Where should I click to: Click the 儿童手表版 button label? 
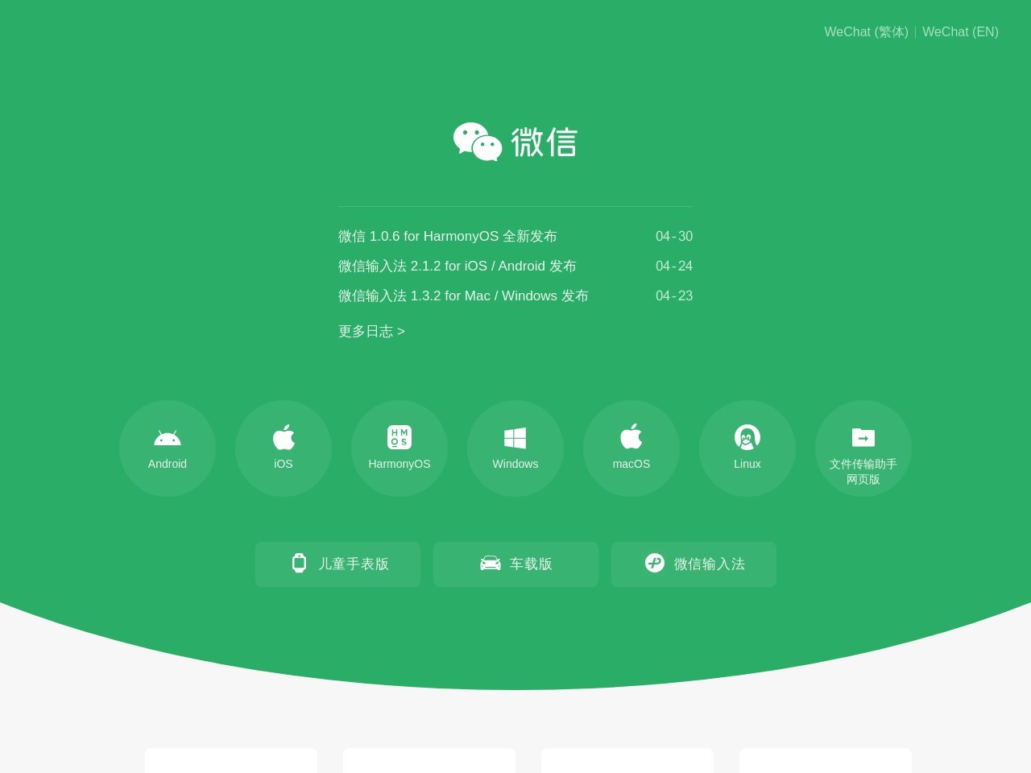[354, 564]
